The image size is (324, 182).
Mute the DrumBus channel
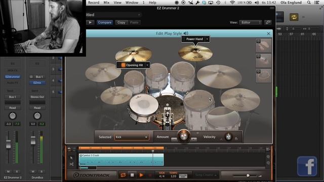33,171
